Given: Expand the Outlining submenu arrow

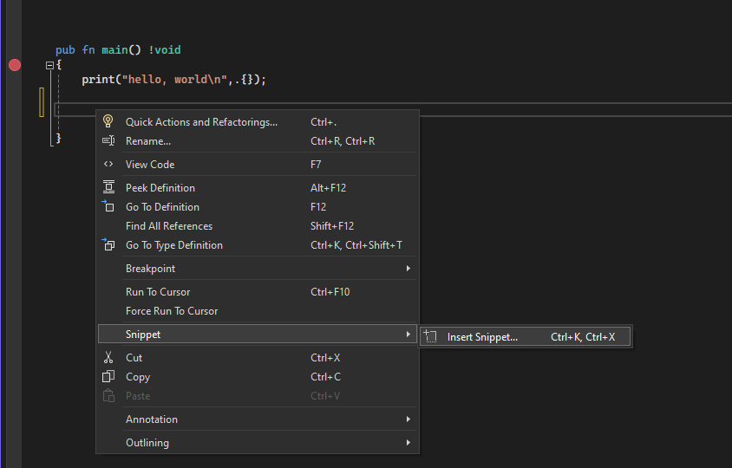Looking at the screenshot, I should click(x=408, y=443).
